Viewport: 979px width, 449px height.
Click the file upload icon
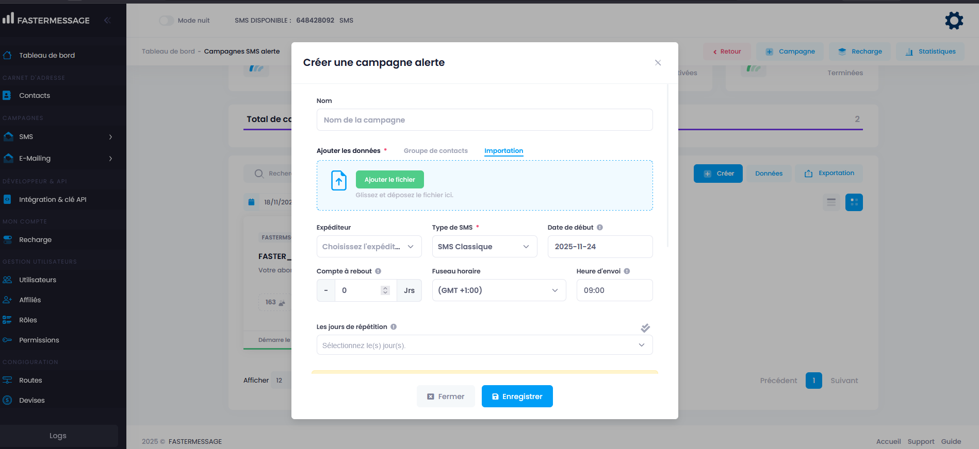[339, 181]
